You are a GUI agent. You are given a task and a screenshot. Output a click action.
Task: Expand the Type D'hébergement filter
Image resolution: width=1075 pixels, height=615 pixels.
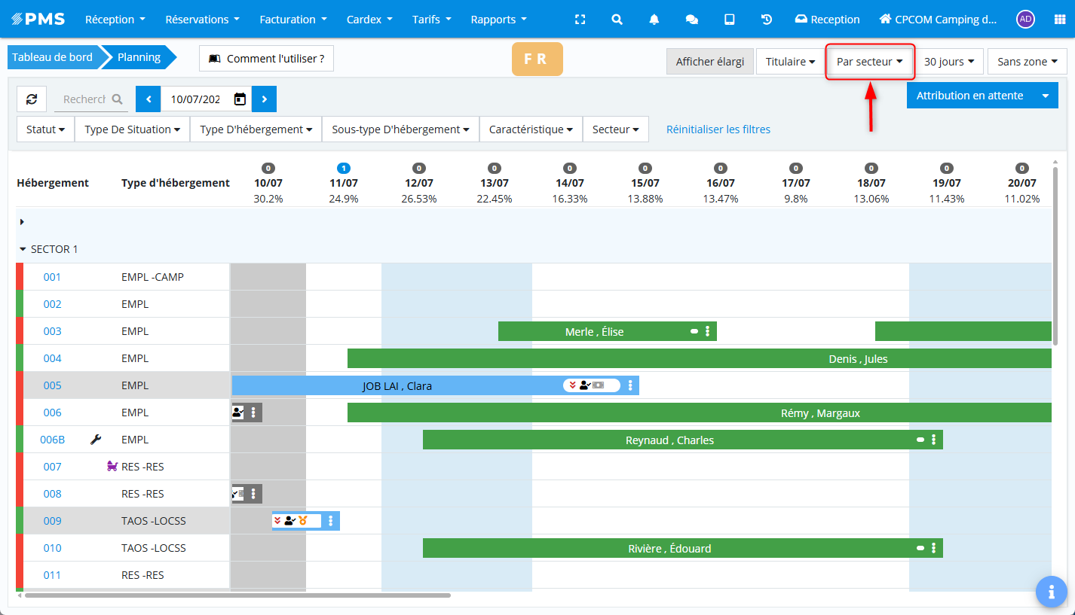click(256, 129)
